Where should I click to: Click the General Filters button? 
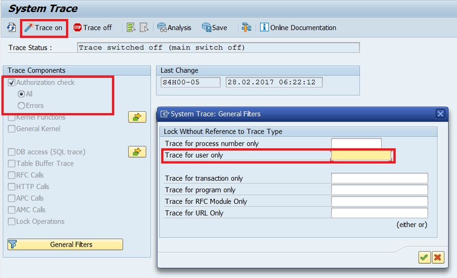(x=65, y=245)
